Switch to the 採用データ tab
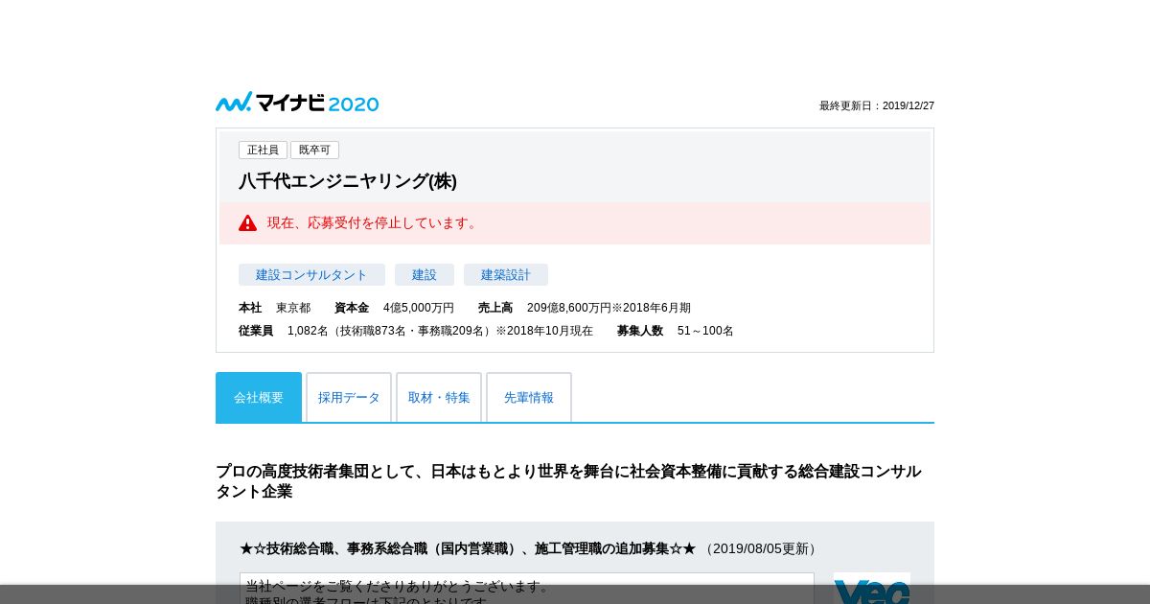 pyautogui.click(x=349, y=397)
